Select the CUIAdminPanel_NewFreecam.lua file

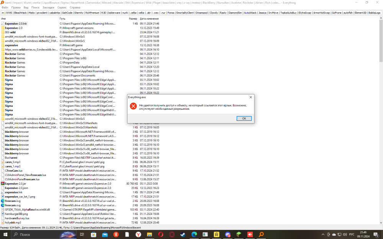25,175
